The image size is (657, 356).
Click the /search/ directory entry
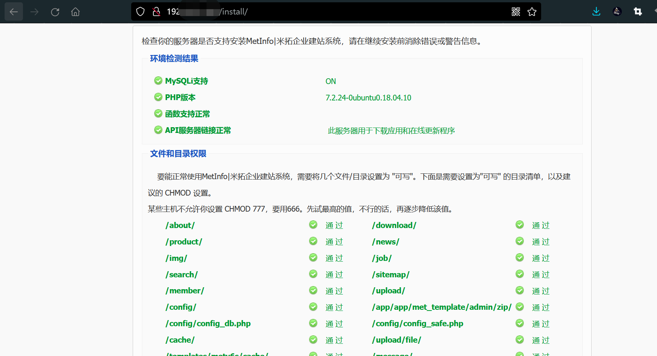pos(182,275)
